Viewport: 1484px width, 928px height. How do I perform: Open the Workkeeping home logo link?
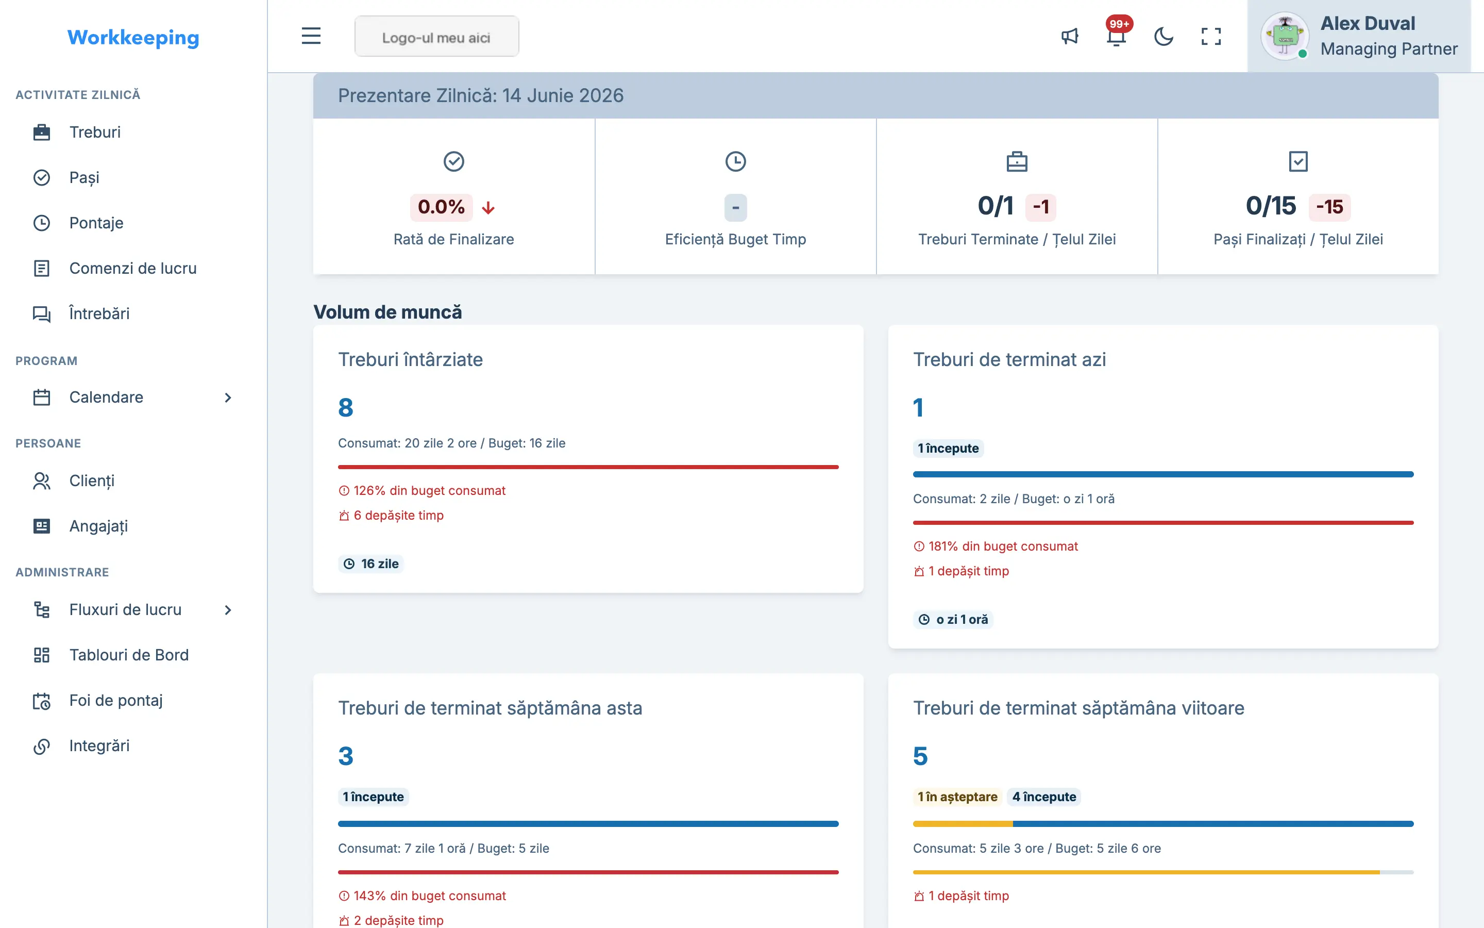133,38
